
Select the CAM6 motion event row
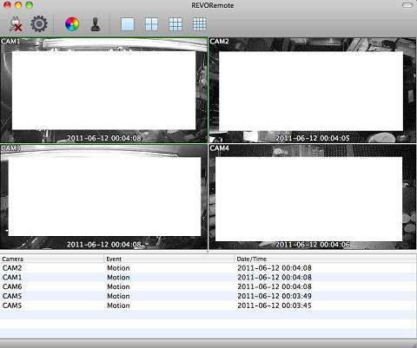coord(208,286)
